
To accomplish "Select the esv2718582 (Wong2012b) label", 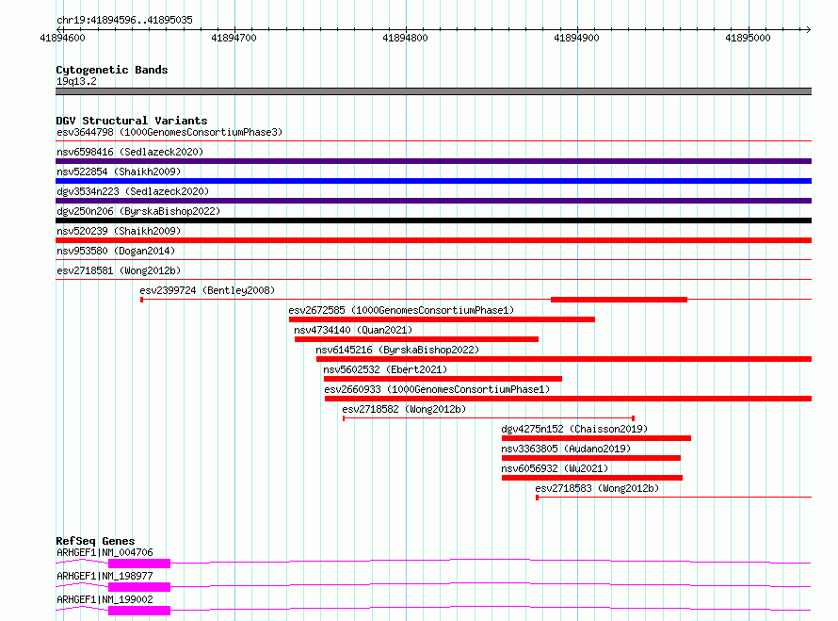I will (x=404, y=409).
